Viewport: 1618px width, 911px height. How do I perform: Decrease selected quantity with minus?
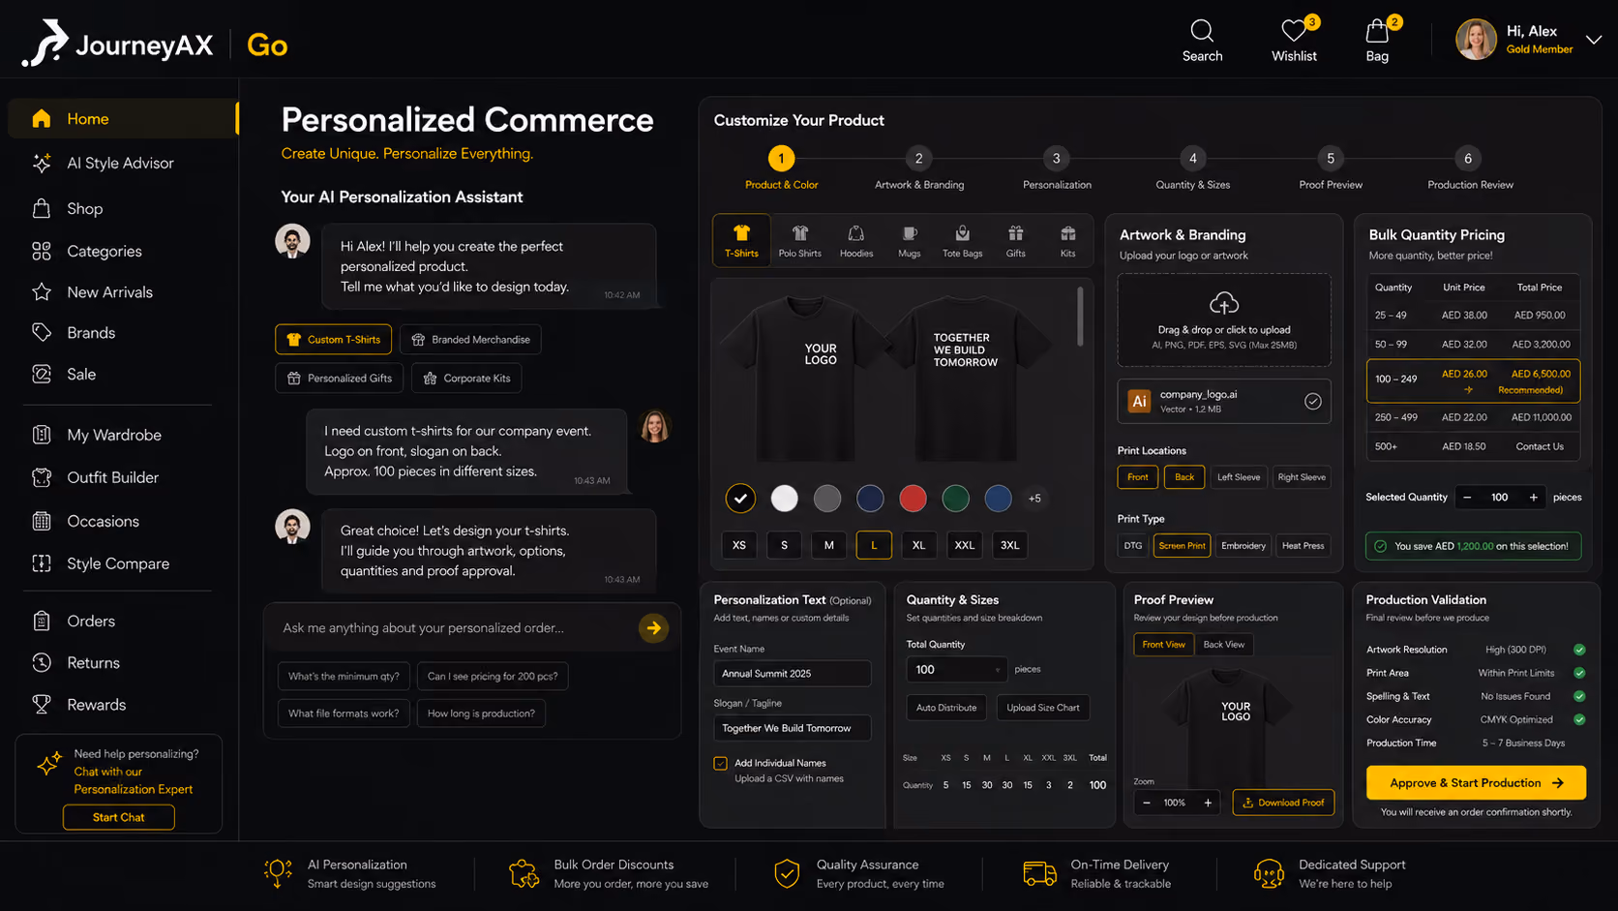point(1467,498)
